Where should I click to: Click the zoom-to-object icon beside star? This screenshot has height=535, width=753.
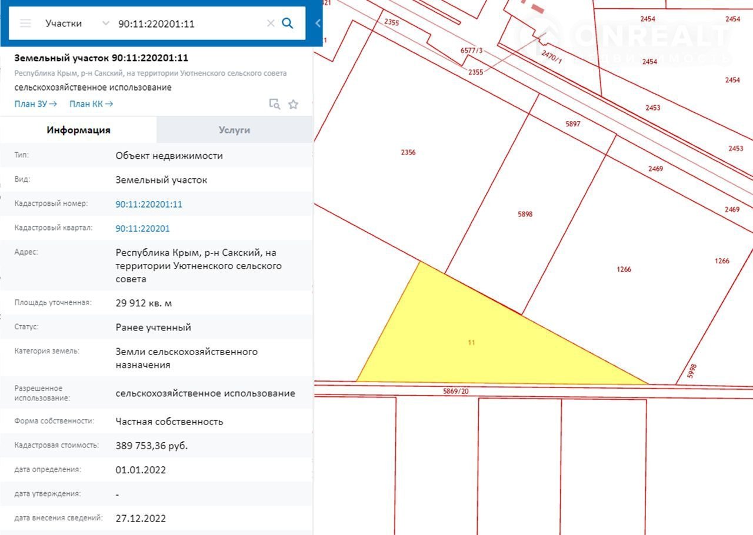click(x=274, y=104)
